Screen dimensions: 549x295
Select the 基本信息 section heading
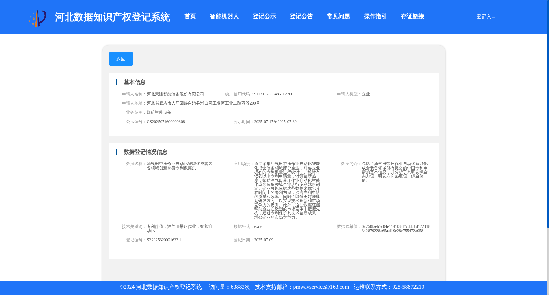point(135,82)
